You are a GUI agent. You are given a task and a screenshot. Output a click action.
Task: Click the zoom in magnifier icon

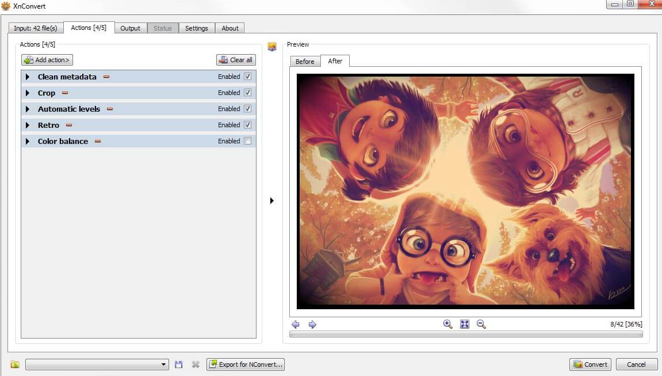447,324
